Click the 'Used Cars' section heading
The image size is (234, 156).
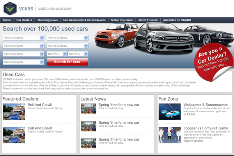14,74
